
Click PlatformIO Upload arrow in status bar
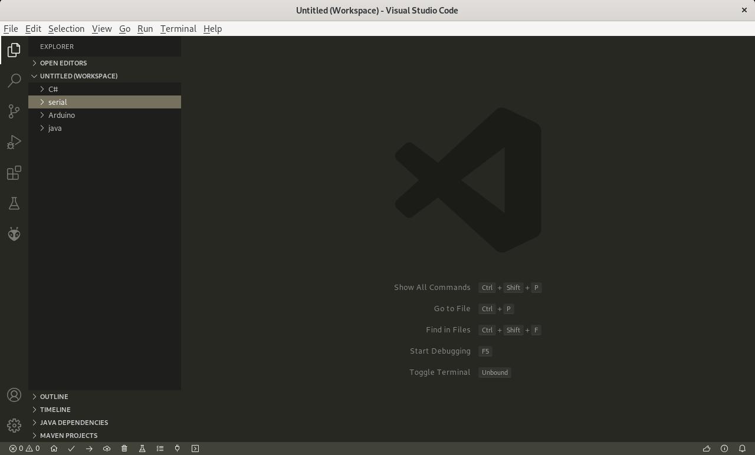click(89, 449)
